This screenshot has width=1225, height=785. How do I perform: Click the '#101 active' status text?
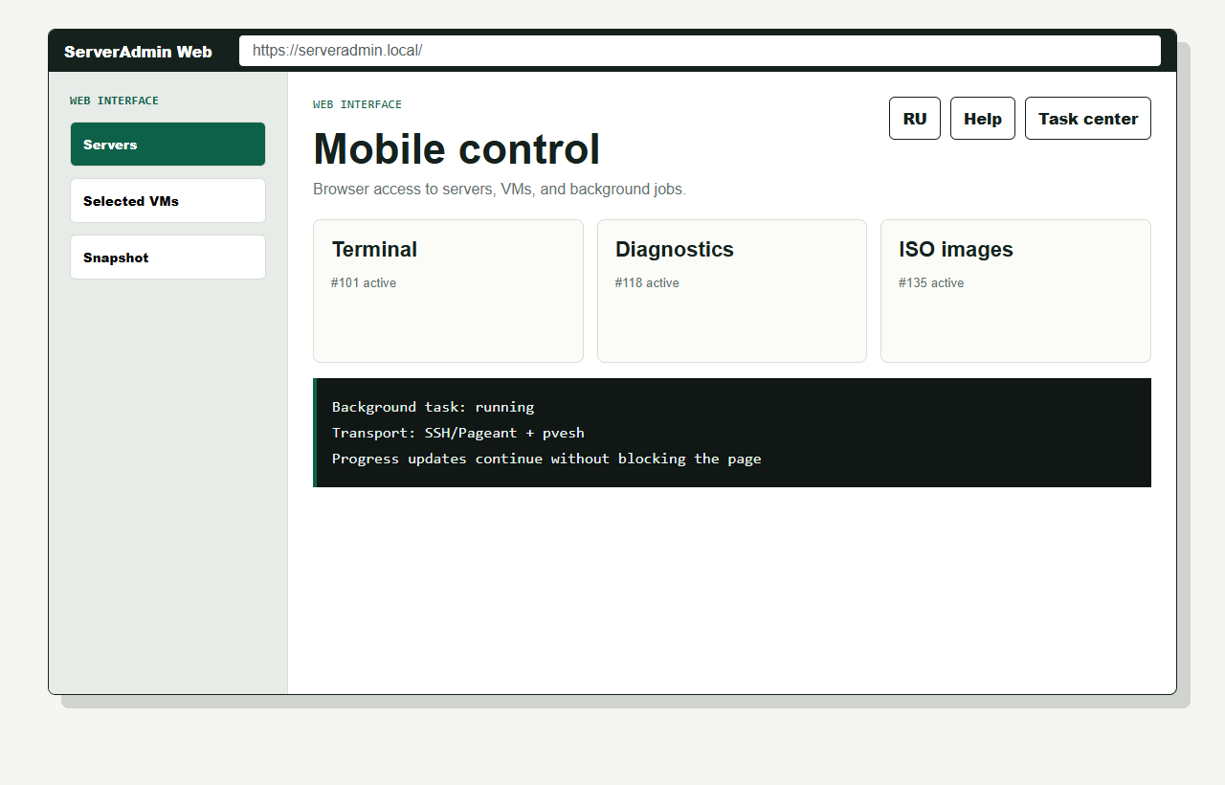(364, 283)
